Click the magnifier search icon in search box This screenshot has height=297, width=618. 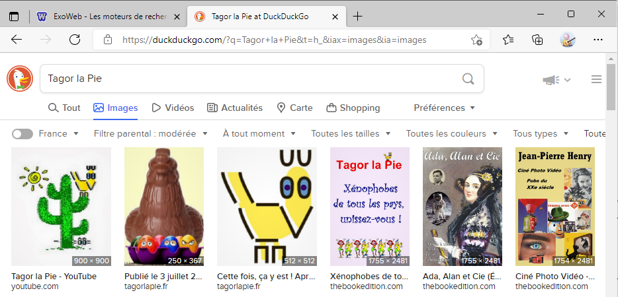click(468, 79)
